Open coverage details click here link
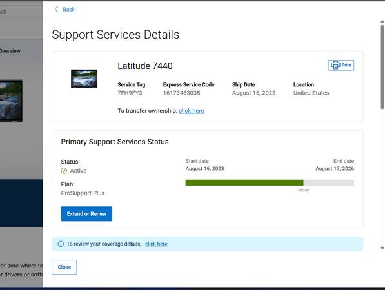 tap(156, 244)
